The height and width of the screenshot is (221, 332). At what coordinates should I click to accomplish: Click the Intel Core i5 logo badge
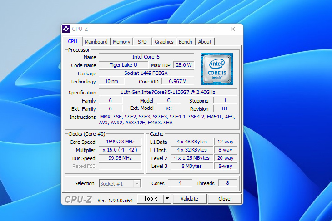click(x=217, y=69)
